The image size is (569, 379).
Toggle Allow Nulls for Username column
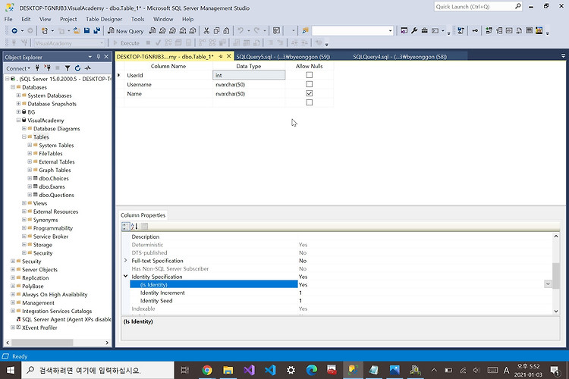(310, 84)
